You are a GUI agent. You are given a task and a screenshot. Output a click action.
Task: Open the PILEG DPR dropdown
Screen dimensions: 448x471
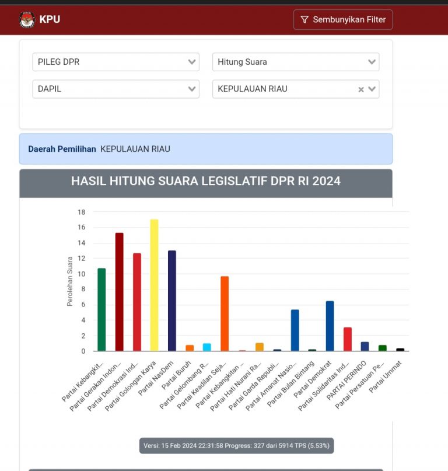coord(116,62)
